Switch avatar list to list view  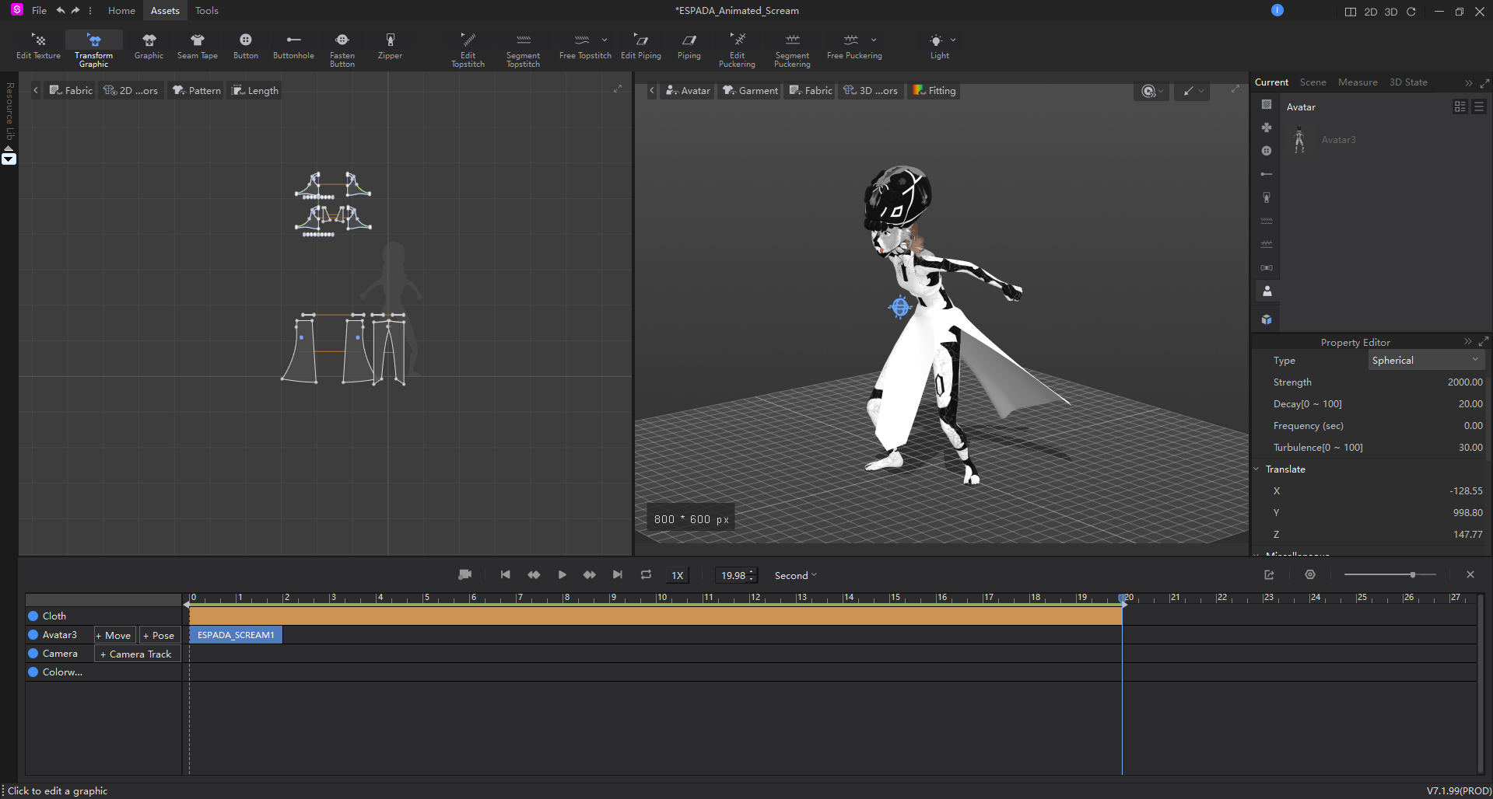pos(1479,106)
